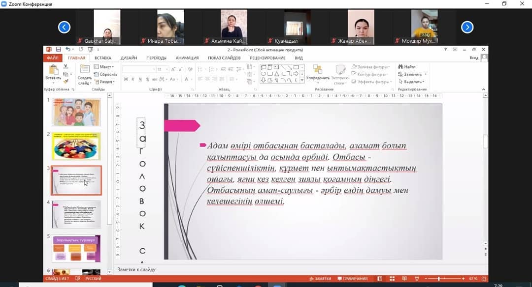532x287 pixels.
Task: Open the Arrange (Упорядочить) tool
Action: click(x=318, y=72)
